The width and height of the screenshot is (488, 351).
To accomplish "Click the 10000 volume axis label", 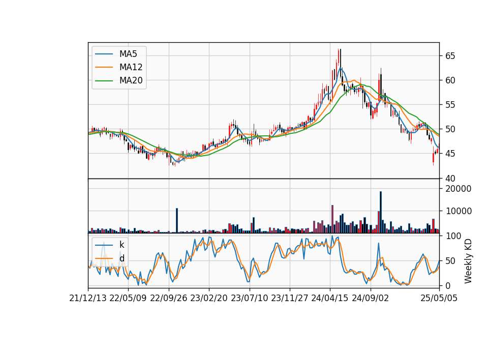I will point(459,211).
